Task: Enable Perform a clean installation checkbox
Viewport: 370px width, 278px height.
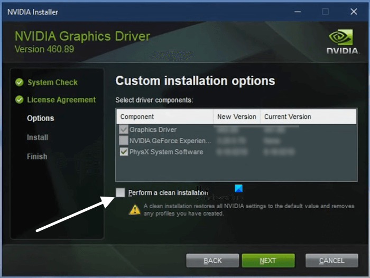Action: click(121, 192)
